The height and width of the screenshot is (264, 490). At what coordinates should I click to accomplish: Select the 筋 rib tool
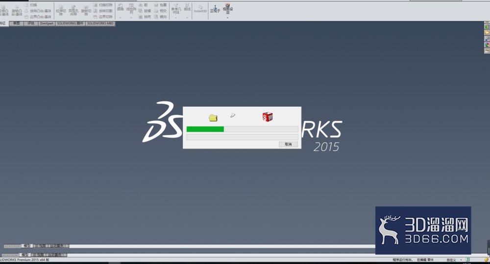[x=143, y=5]
